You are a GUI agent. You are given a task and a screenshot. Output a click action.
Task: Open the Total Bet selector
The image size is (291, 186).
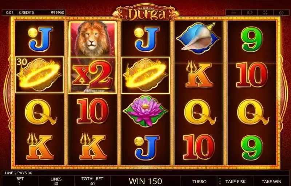pos(92,181)
